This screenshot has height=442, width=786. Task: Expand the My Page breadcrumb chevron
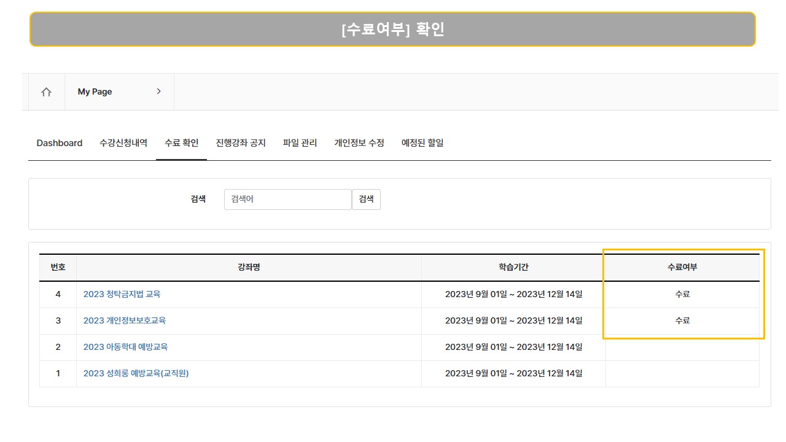(158, 91)
